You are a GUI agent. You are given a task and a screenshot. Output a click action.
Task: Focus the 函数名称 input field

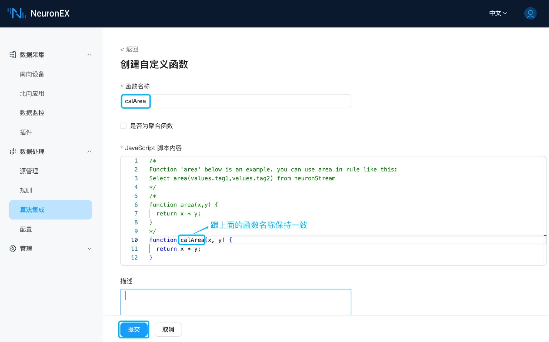coord(236,101)
